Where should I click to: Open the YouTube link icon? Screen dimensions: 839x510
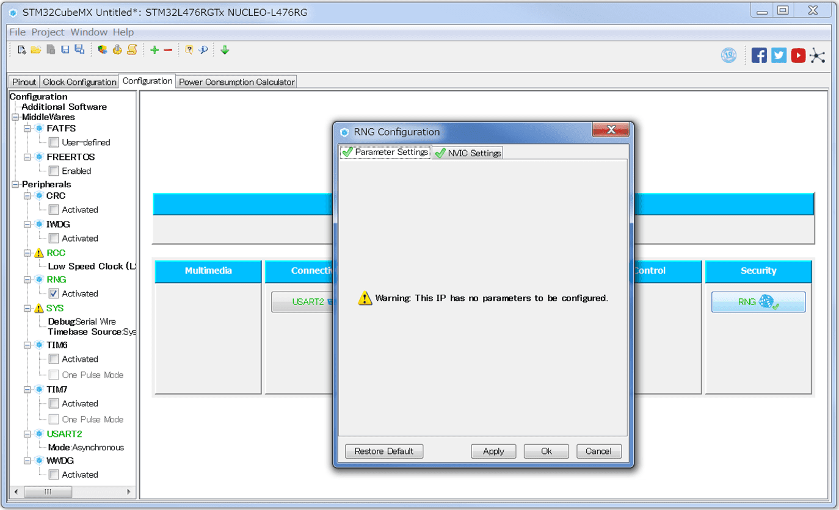click(798, 56)
